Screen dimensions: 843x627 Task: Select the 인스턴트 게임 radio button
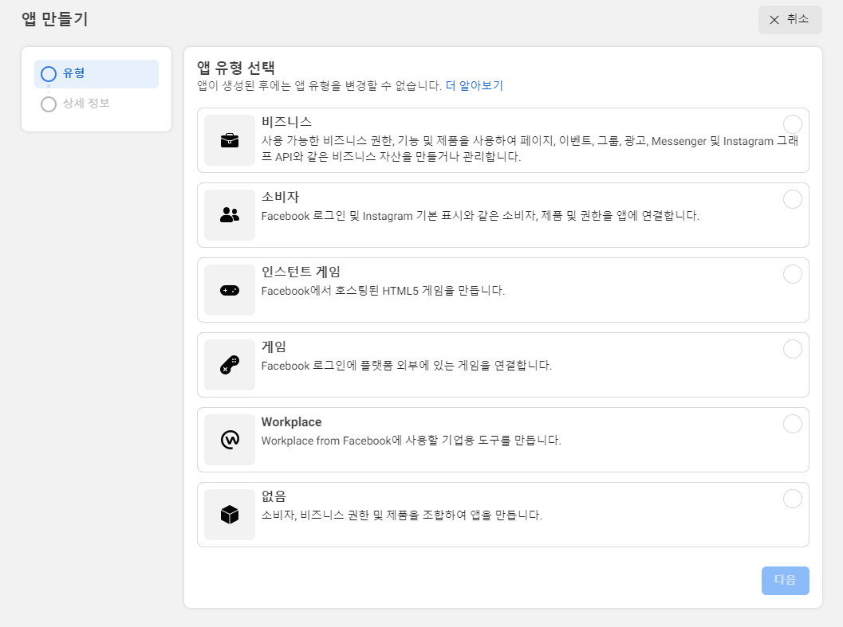point(793,274)
